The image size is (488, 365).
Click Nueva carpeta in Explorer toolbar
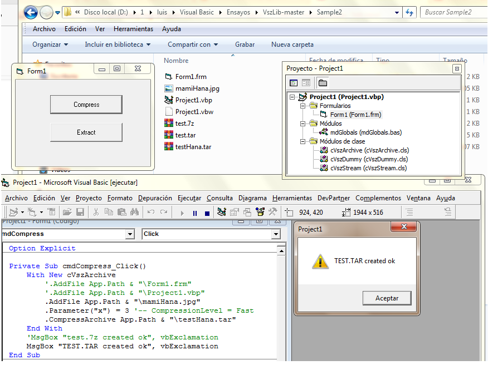(x=292, y=45)
